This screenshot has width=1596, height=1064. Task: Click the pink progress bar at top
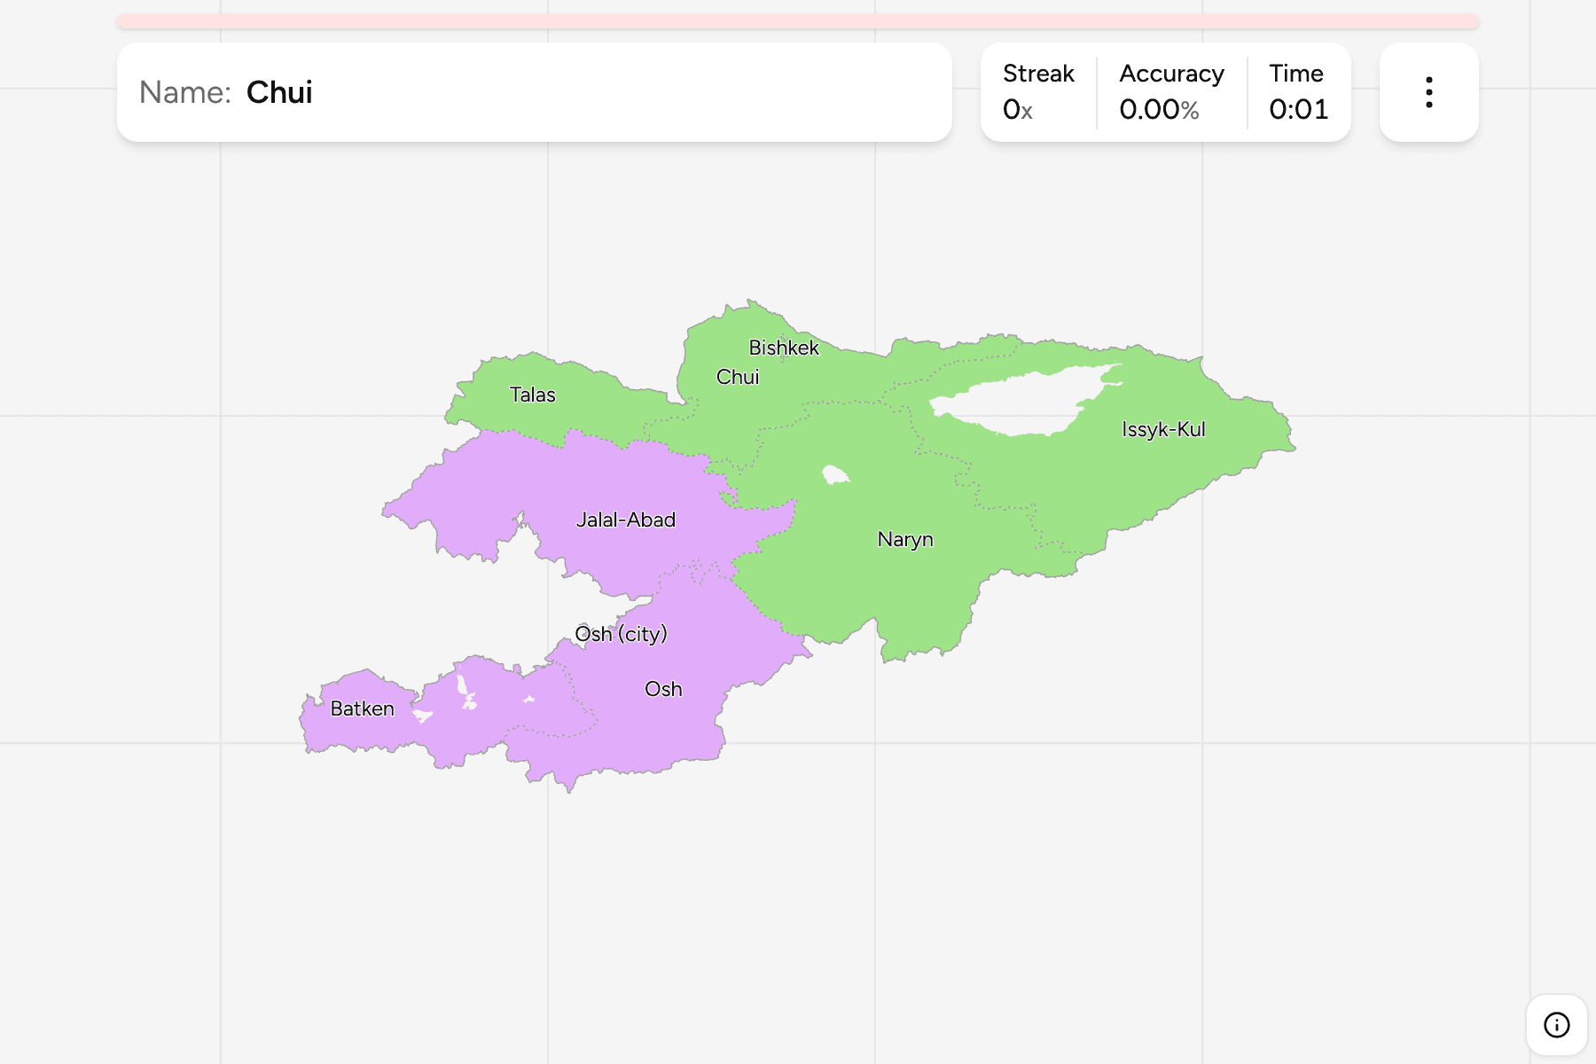click(x=798, y=21)
